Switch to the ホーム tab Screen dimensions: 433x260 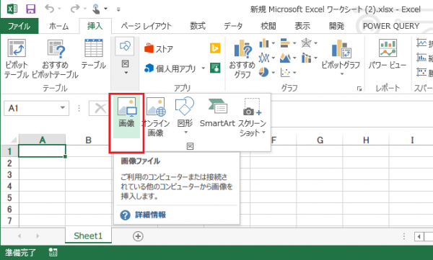pyautogui.click(x=59, y=26)
